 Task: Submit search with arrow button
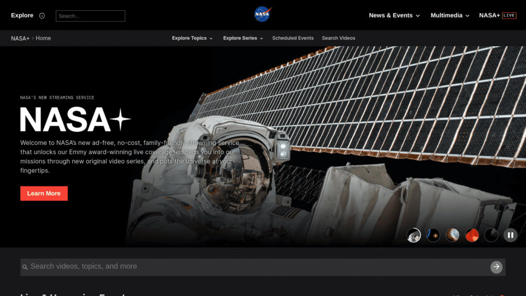point(497,267)
